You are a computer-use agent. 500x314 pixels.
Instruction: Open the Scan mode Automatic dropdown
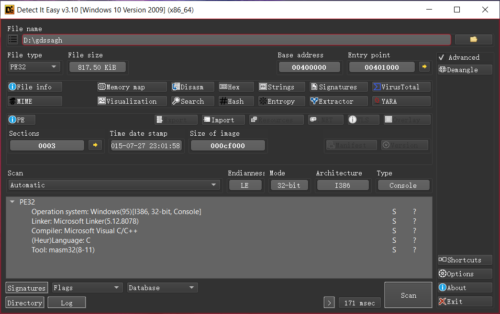click(114, 185)
